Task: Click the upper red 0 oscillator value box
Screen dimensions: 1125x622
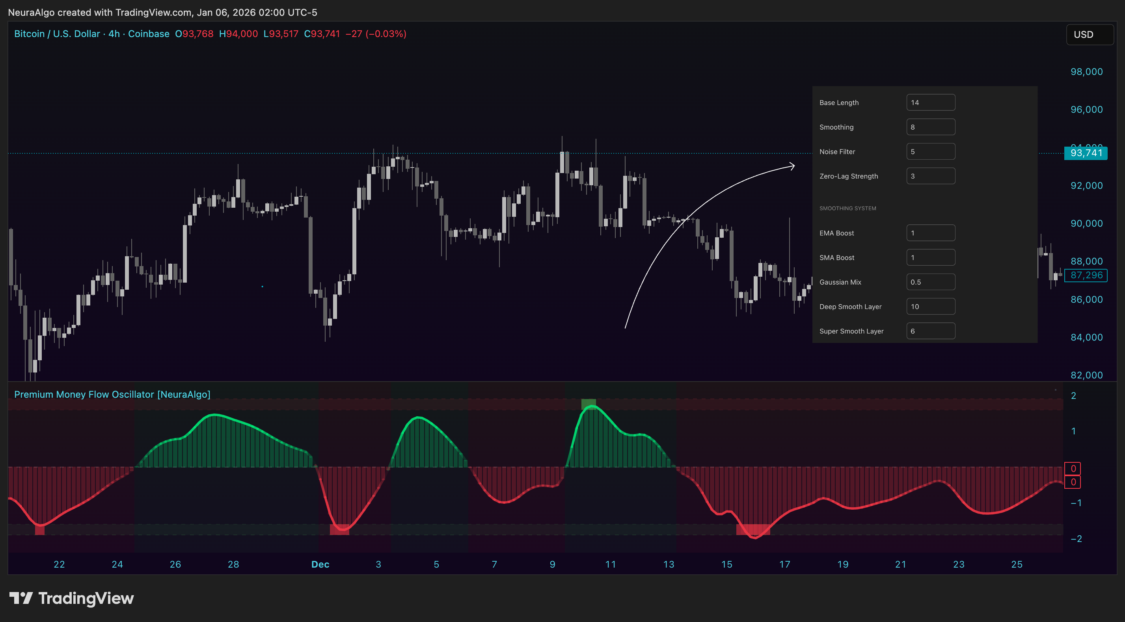Action: tap(1073, 468)
